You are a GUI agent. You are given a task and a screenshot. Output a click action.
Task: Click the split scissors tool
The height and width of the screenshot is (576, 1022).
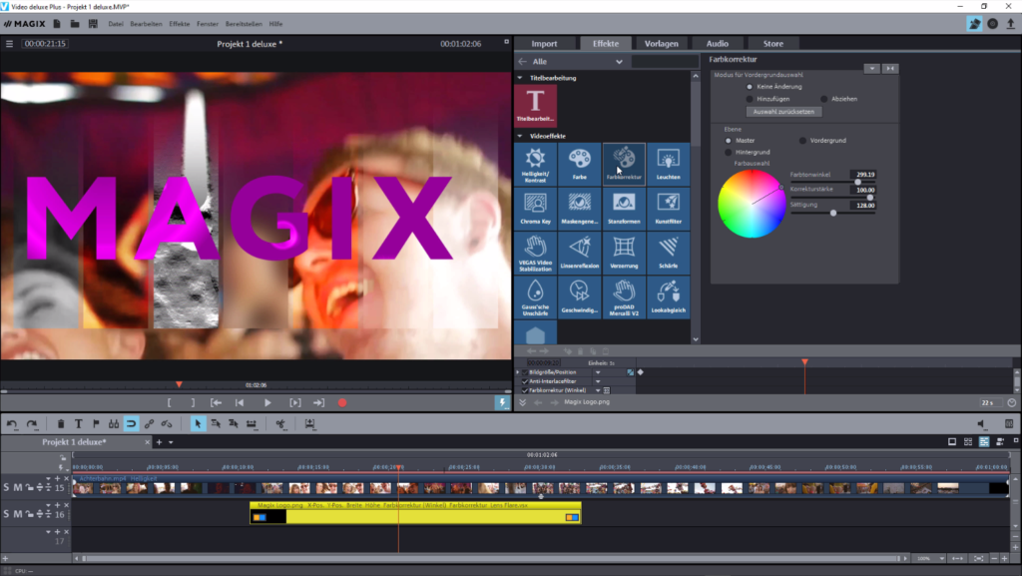click(280, 423)
